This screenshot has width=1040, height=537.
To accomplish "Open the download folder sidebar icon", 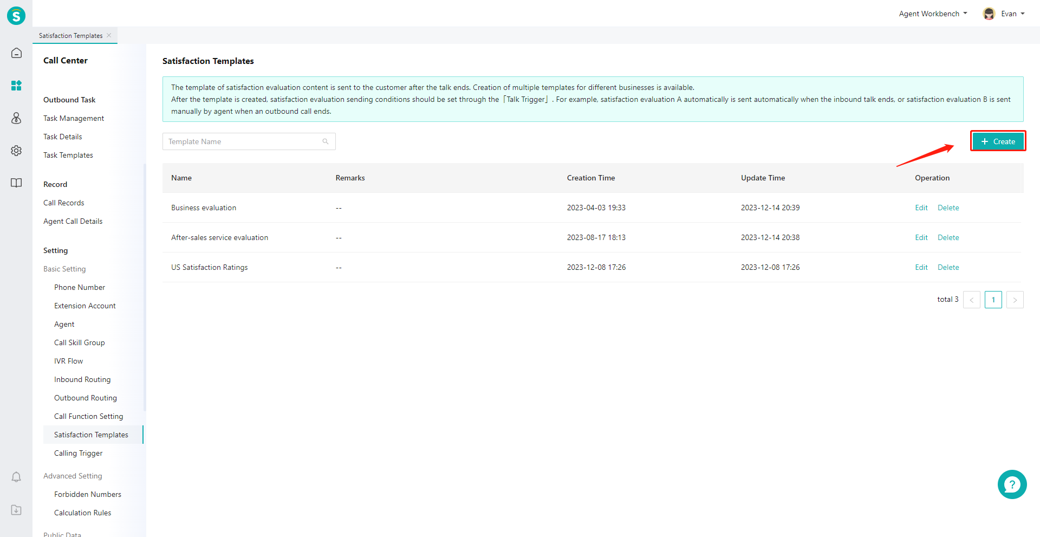I will [x=16, y=510].
